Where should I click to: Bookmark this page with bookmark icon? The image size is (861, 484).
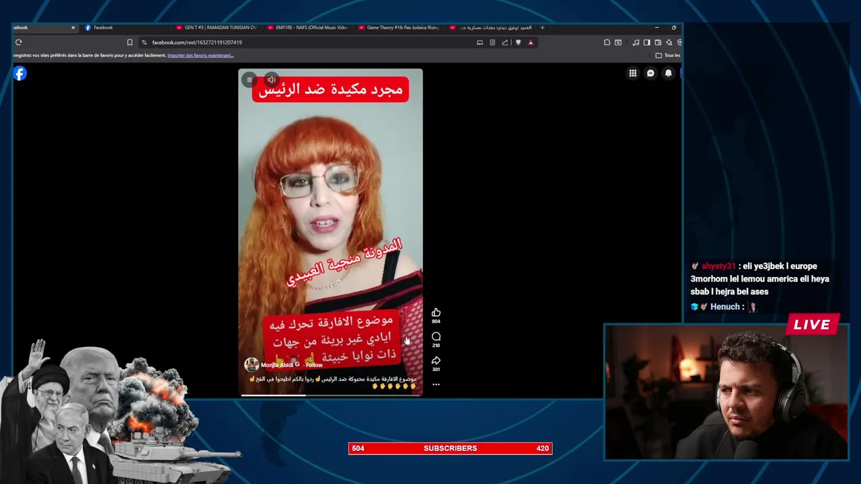pos(130,42)
